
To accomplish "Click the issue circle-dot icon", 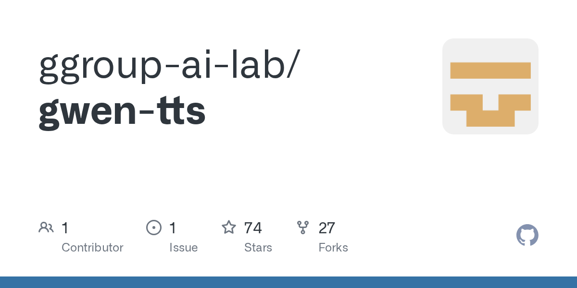I will click(153, 228).
